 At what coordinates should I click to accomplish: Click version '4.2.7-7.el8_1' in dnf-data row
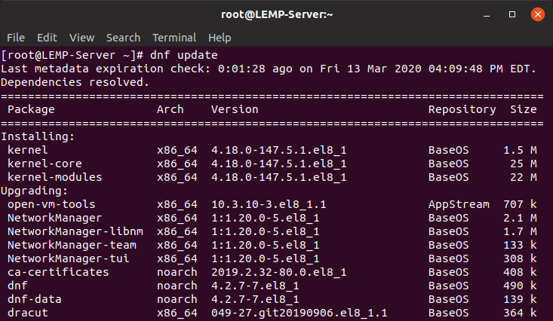tap(255, 299)
